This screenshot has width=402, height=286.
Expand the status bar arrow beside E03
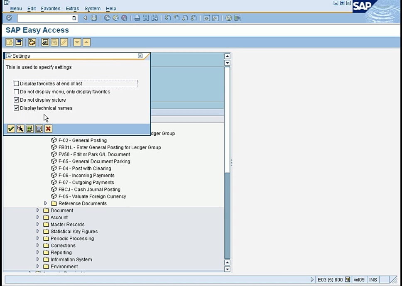tap(312, 280)
